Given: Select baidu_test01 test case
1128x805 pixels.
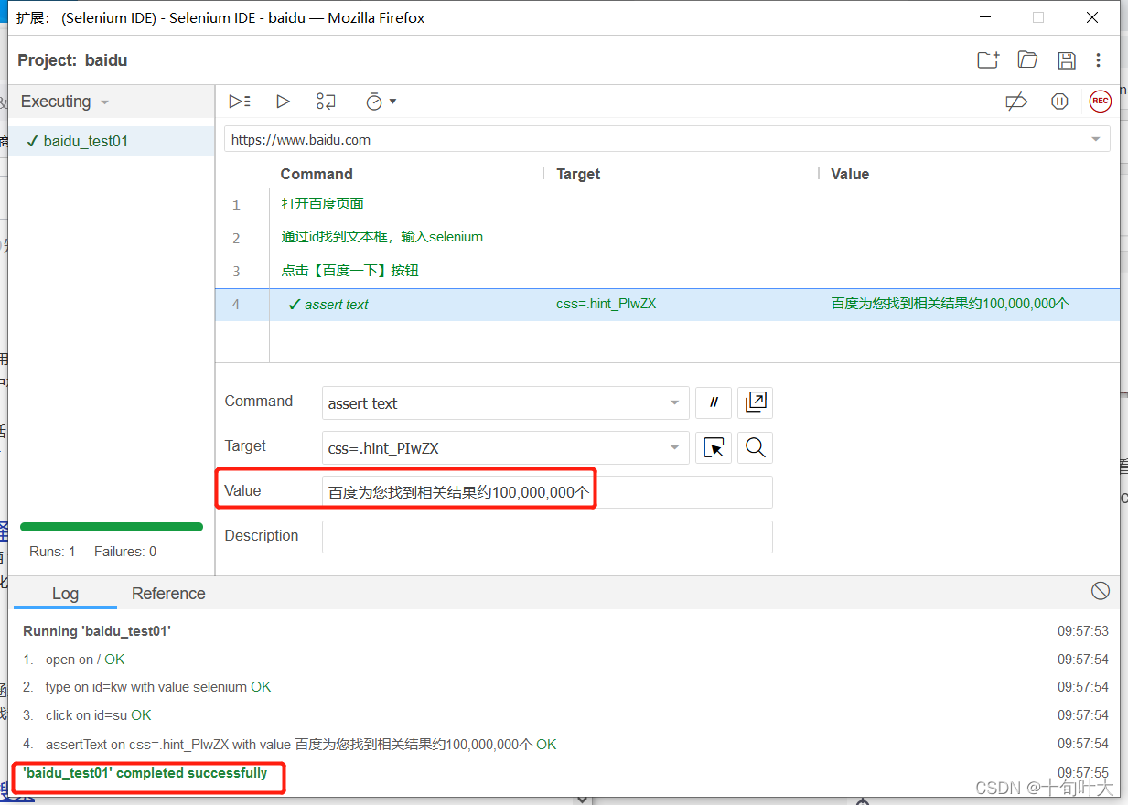Looking at the screenshot, I should [112, 141].
